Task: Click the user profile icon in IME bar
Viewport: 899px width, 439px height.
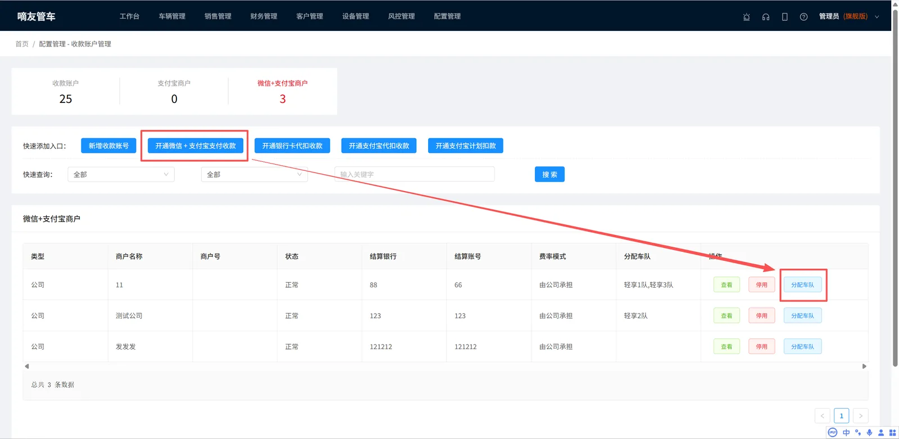Action: tap(880, 432)
